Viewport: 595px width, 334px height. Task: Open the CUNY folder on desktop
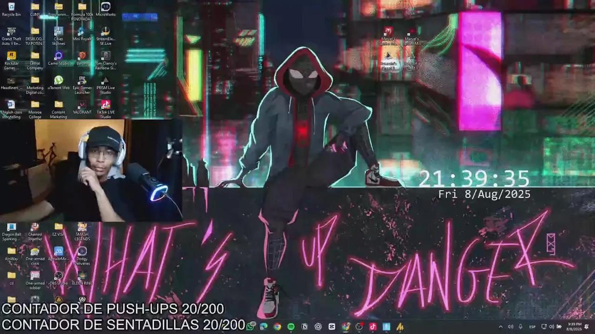coord(35,9)
